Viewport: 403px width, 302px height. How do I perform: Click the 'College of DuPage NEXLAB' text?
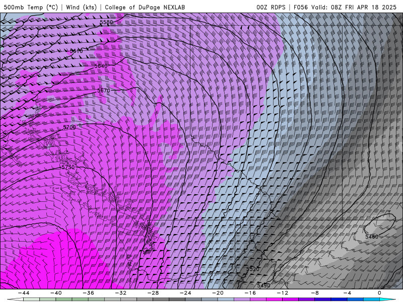coord(145,7)
